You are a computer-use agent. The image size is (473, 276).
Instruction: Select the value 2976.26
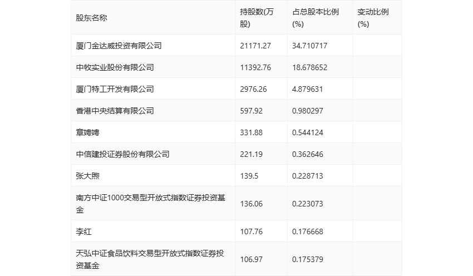[253, 89]
